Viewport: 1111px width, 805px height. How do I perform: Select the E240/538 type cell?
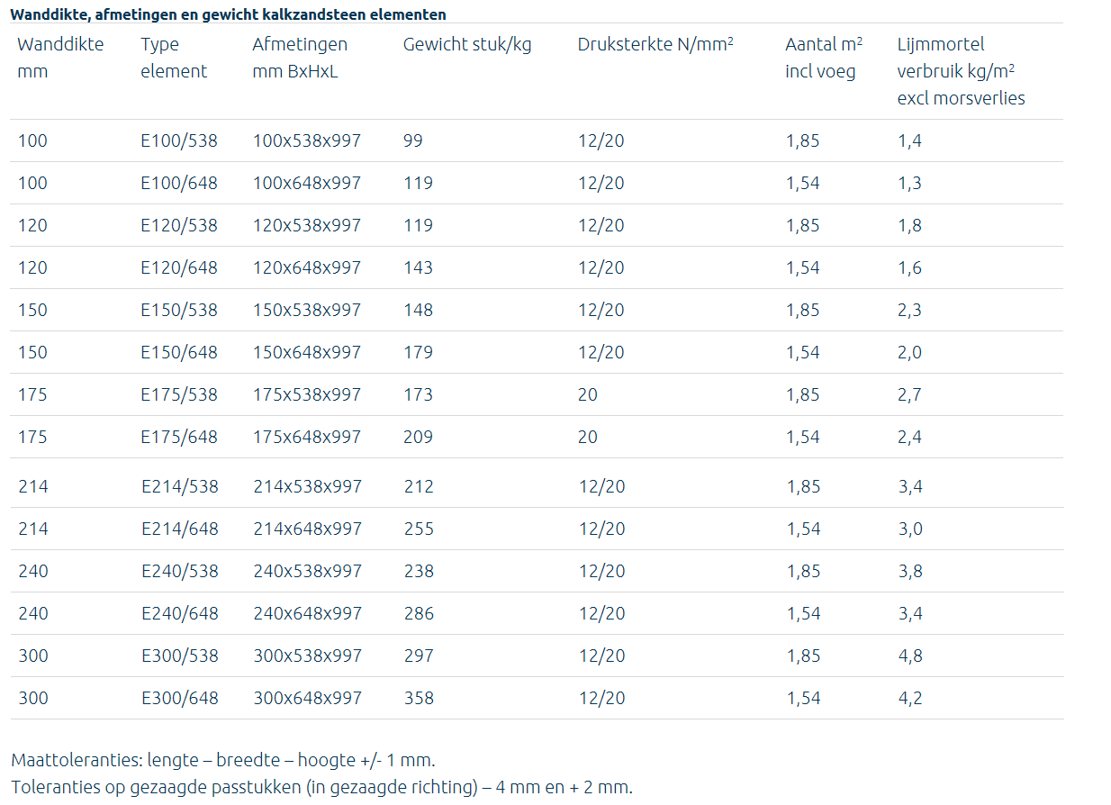(180, 571)
